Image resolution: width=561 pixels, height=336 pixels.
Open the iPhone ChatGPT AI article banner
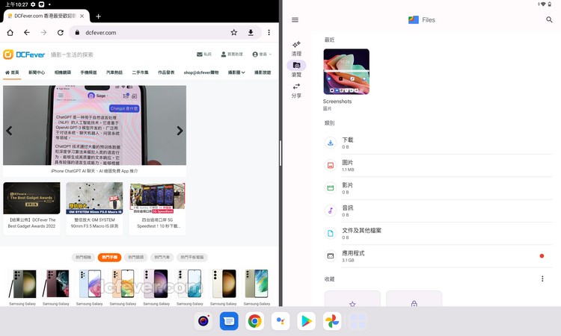(94, 131)
